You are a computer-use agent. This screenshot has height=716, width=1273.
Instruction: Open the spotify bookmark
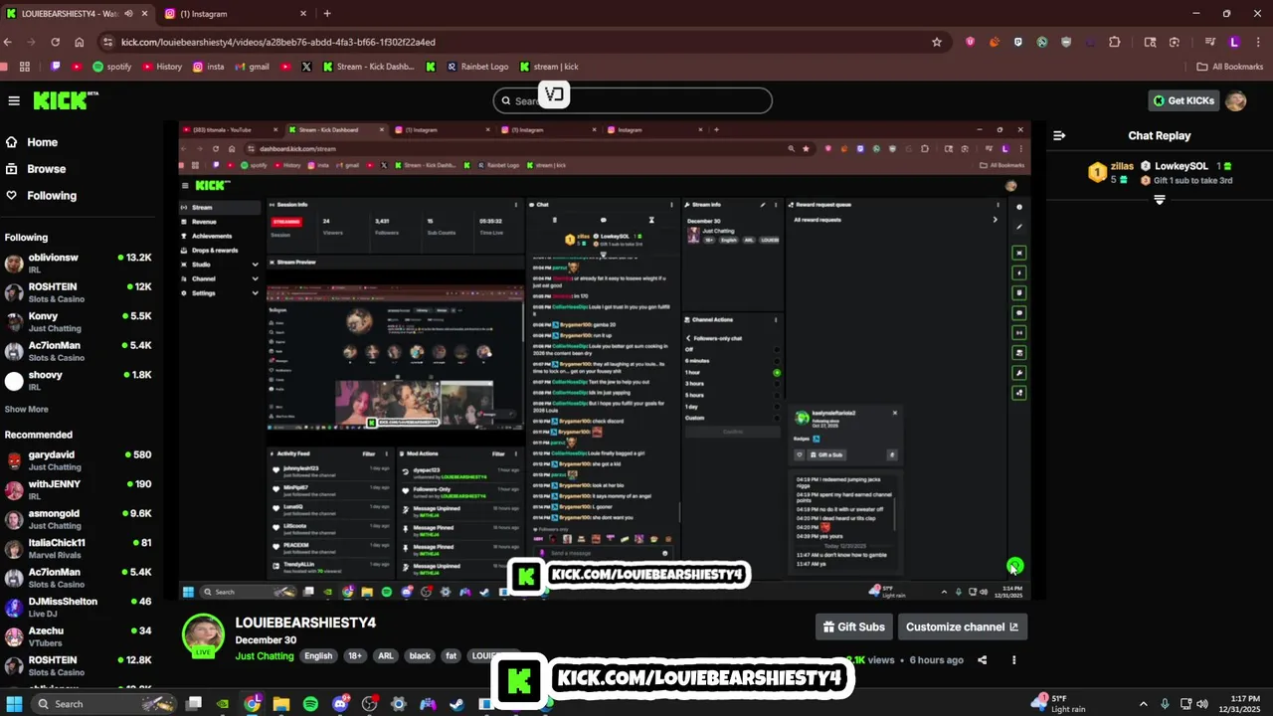click(111, 67)
